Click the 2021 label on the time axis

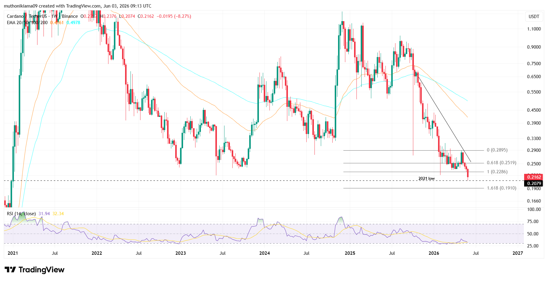tap(13, 253)
